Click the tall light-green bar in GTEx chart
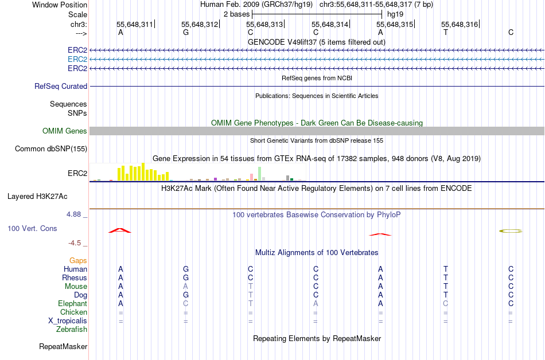Image resolution: width=545 pixels, height=360 pixels. click(259, 174)
